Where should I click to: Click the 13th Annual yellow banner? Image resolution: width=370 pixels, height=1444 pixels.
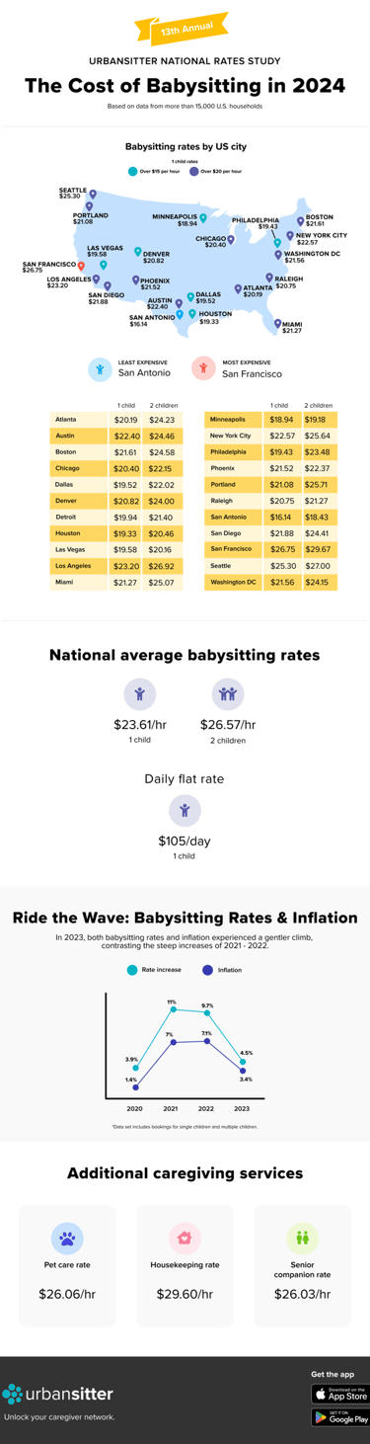click(185, 30)
